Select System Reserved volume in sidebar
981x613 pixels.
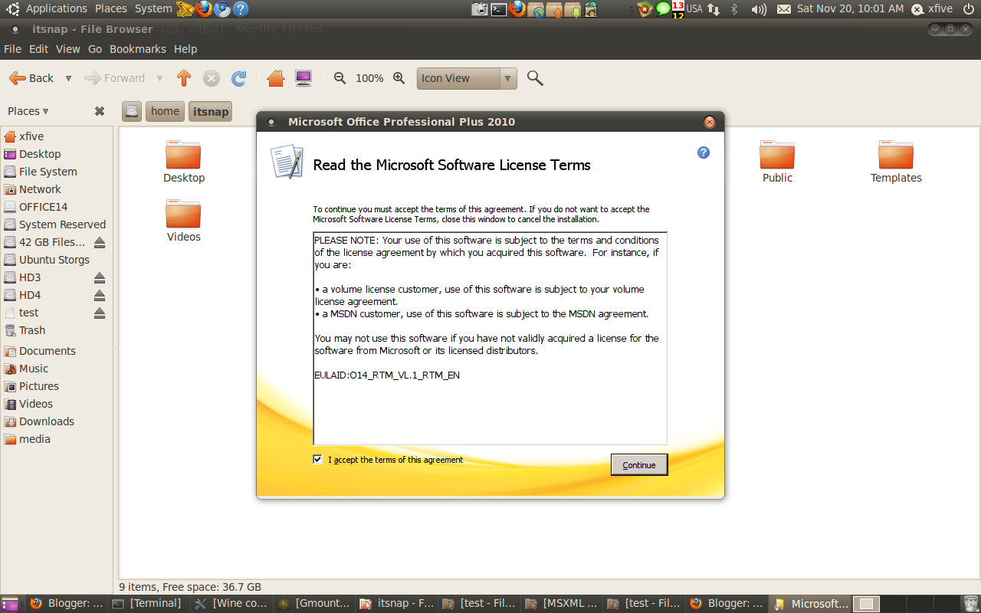point(57,225)
